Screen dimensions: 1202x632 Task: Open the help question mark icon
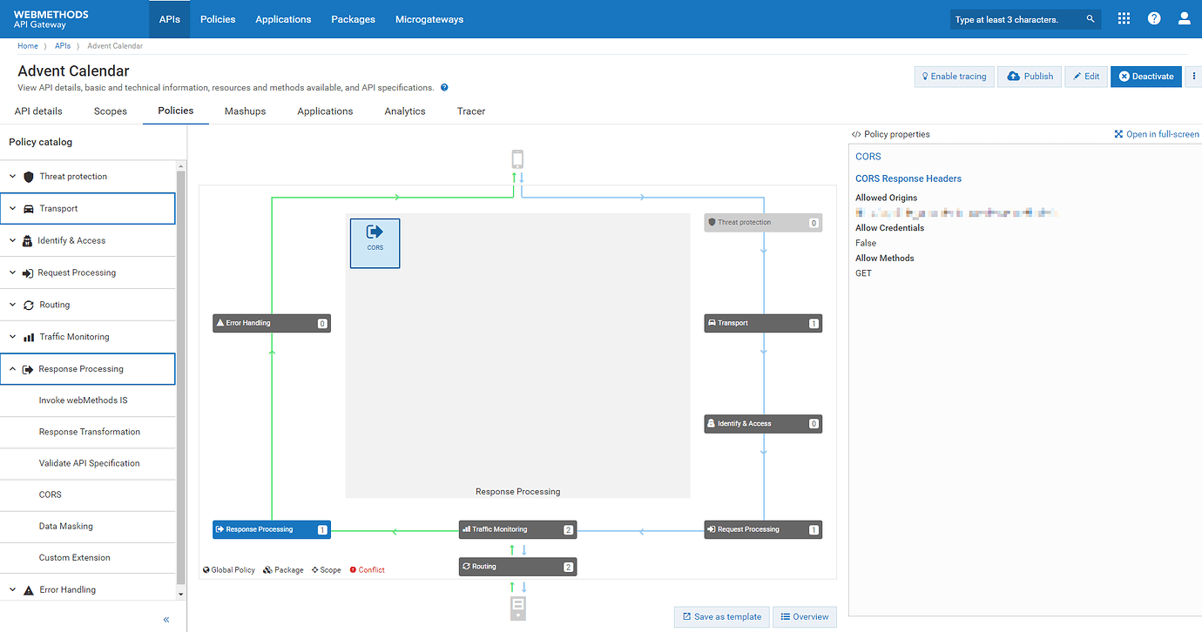(x=1154, y=18)
